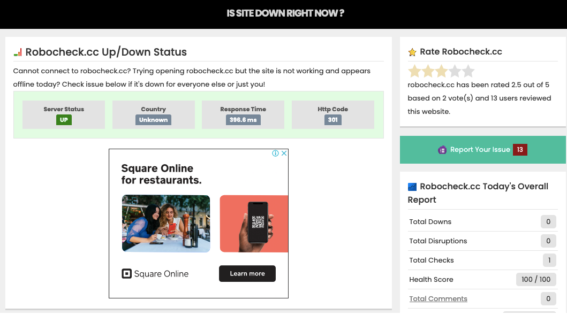Click the first gold star to lower rating

click(x=414, y=71)
